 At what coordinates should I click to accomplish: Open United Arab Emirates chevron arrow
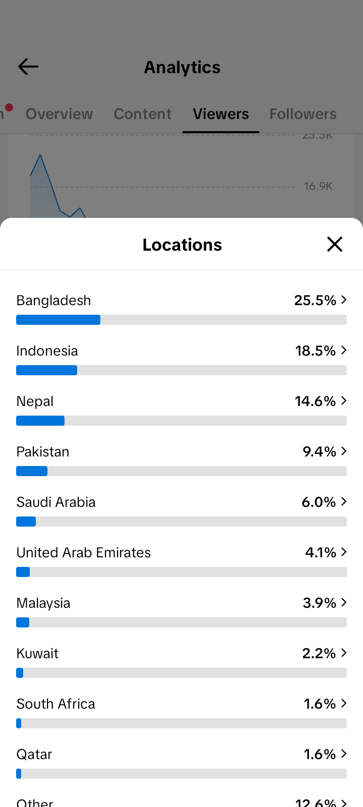coord(344,552)
